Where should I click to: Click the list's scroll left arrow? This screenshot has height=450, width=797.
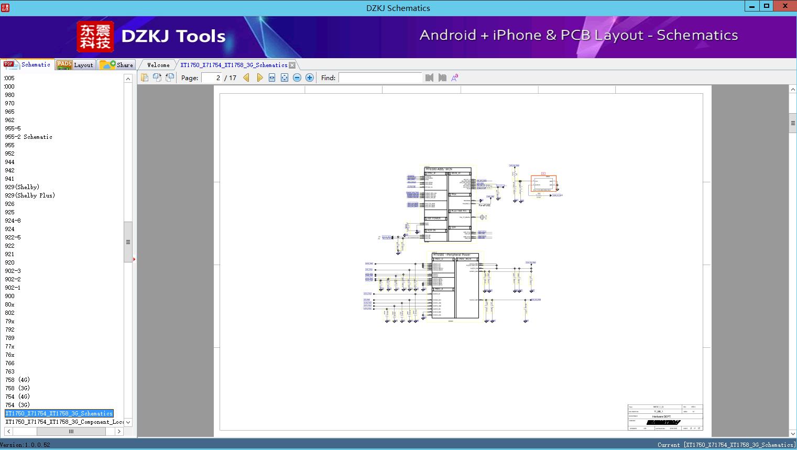[x=8, y=432]
